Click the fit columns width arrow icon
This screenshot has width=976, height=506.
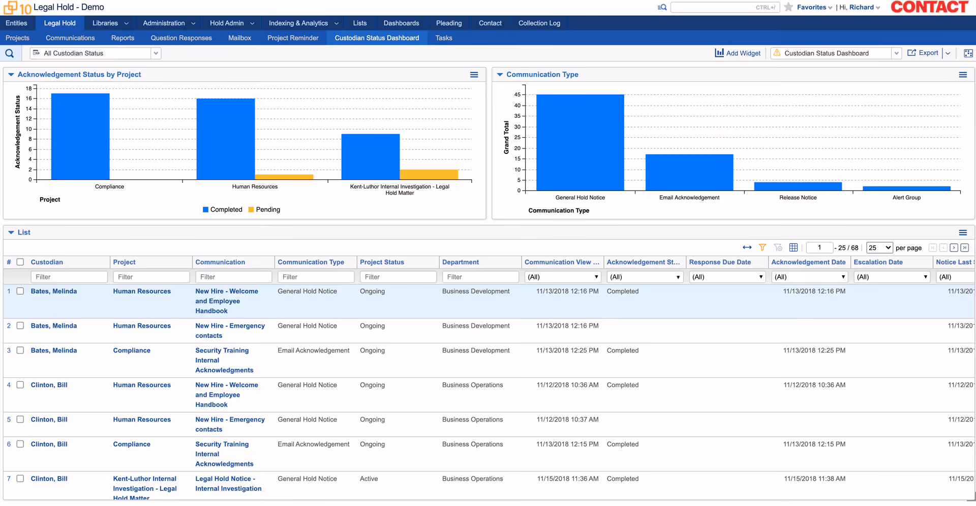click(747, 247)
